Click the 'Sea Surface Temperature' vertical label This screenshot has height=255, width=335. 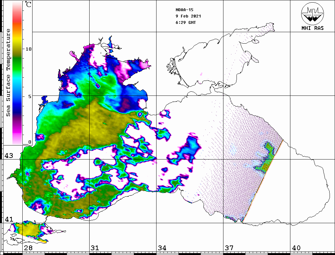click(x=8, y=73)
